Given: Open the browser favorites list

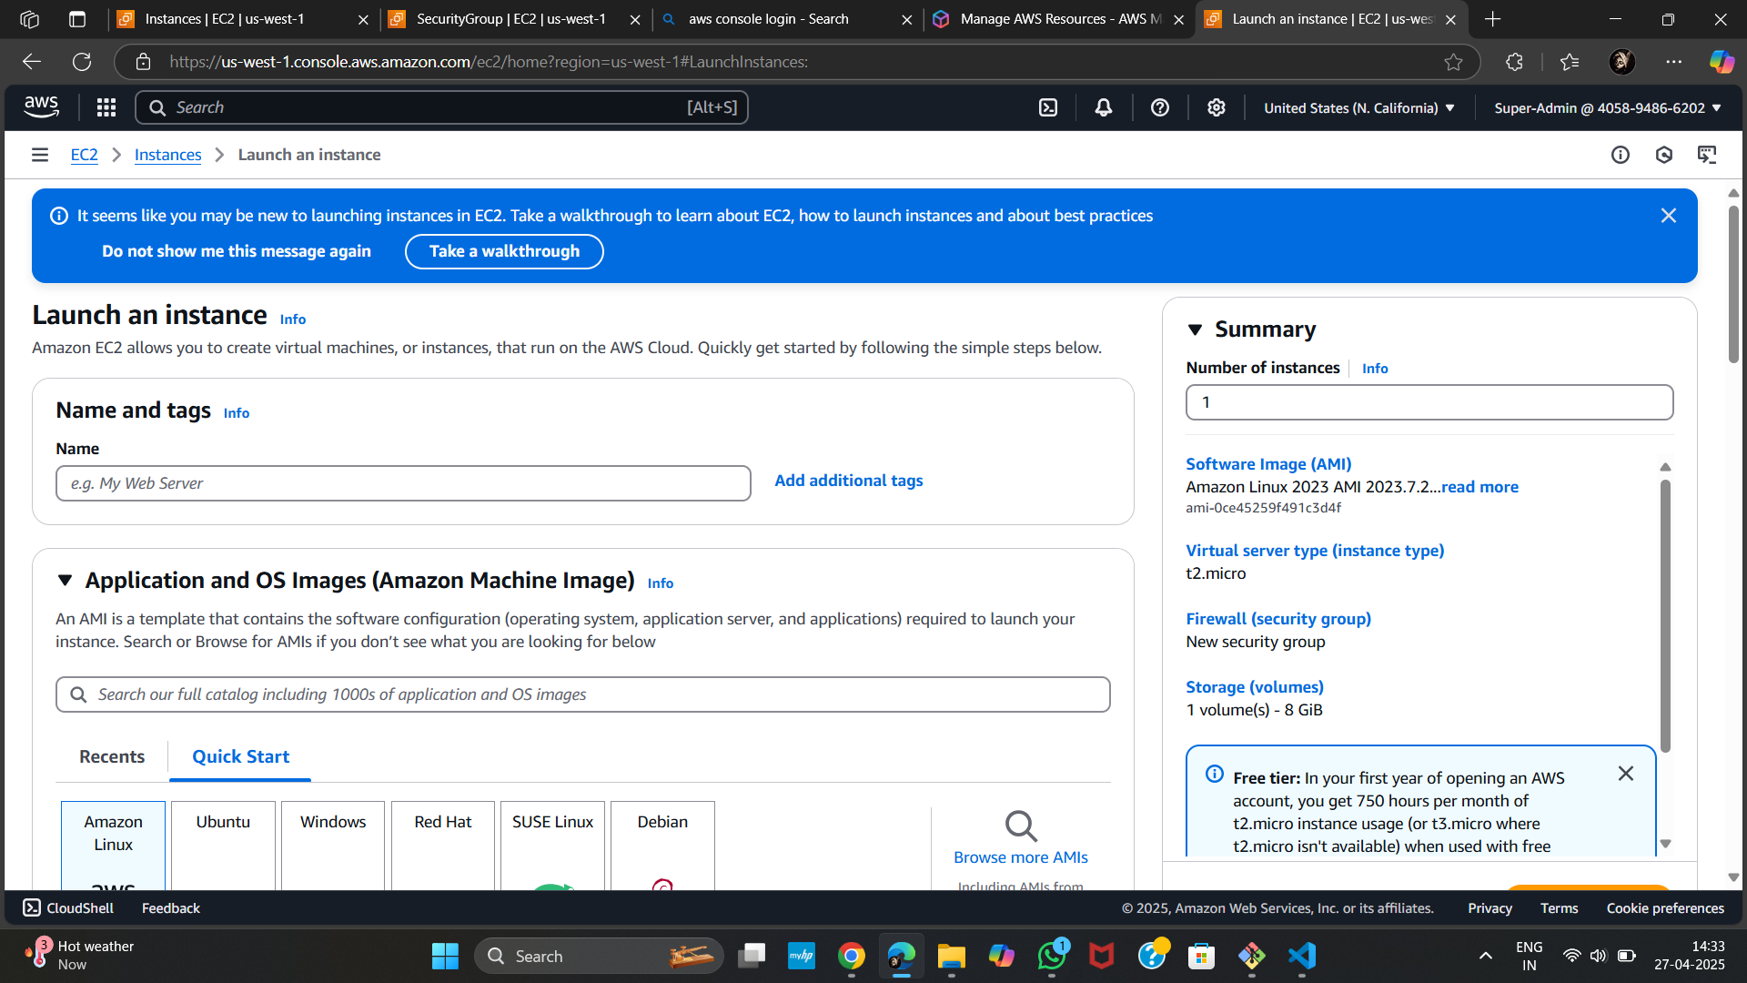Looking at the screenshot, I should tap(1570, 62).
